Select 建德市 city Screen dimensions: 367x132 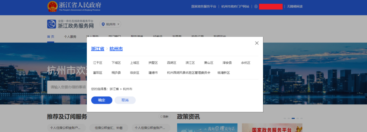[153, 73]
